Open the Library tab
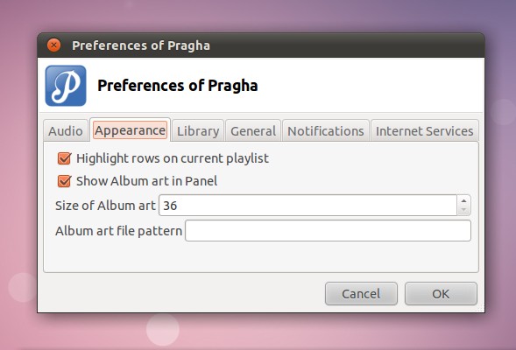This screenshot has width=516, height=350. [198, 131]
